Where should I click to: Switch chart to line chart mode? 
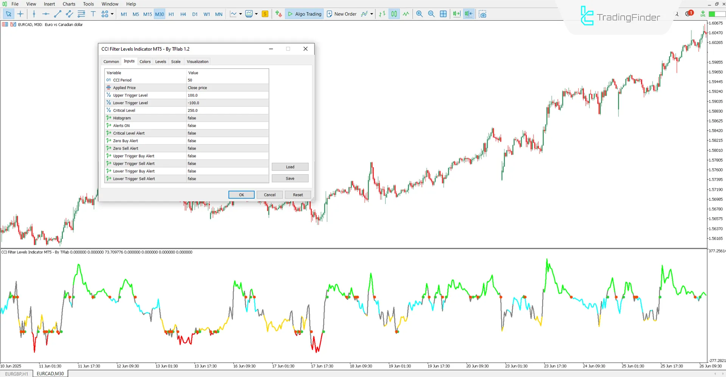(x=406, y=14)
